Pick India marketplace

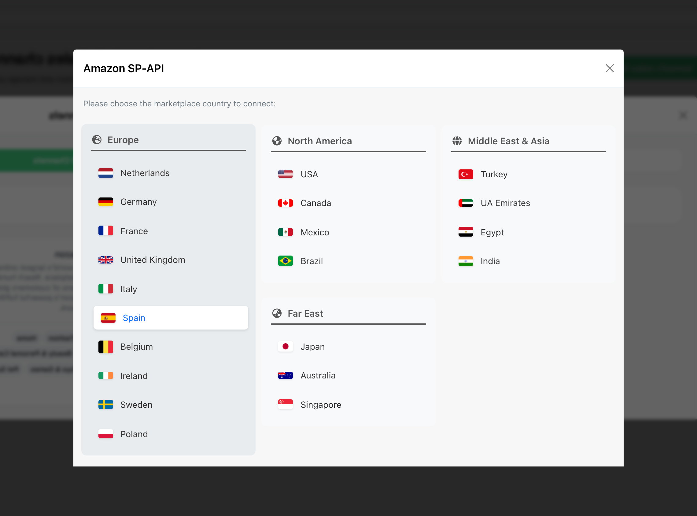[x=528, y=261]
